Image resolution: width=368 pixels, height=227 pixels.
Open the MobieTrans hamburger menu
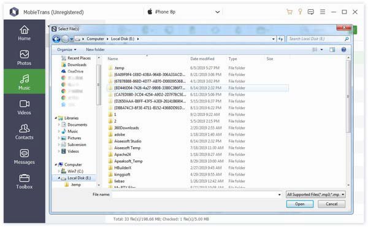pos(323,12)
